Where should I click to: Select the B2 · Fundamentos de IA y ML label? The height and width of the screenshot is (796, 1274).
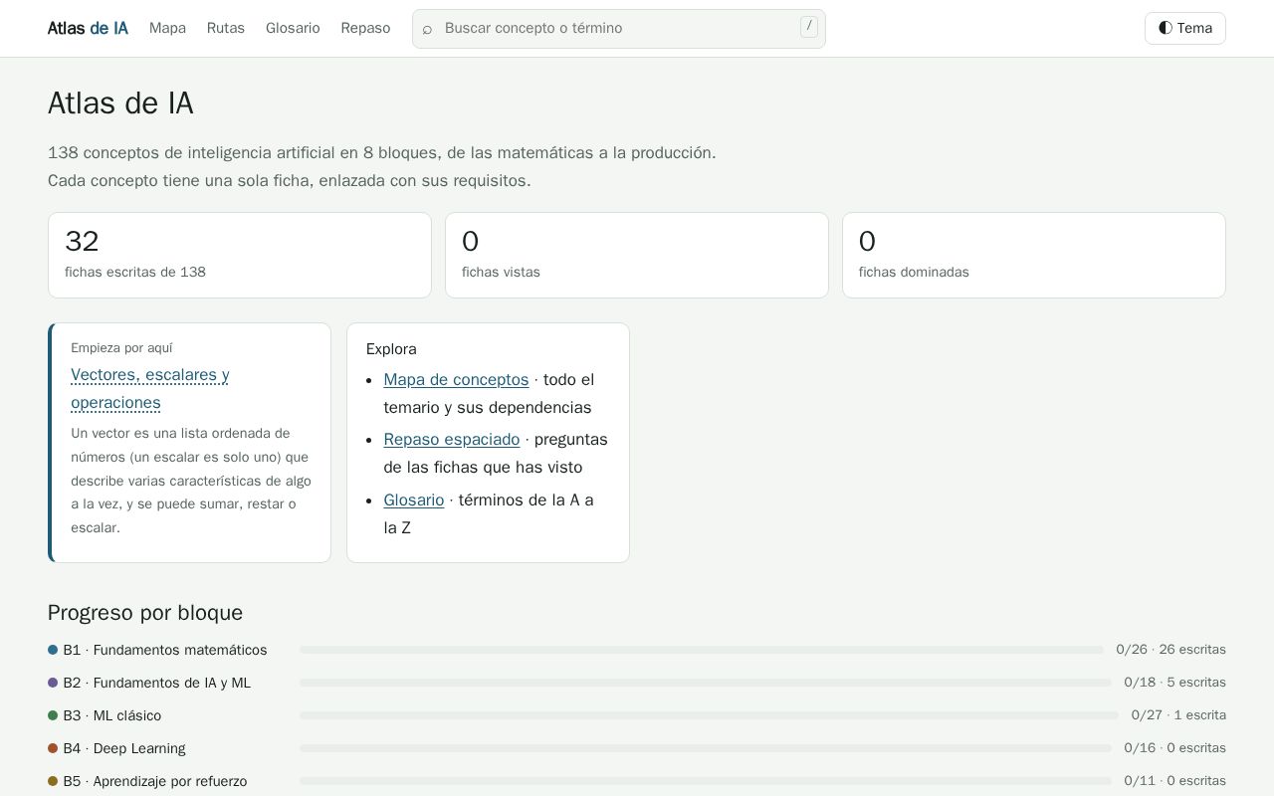[x=157, y=683]
